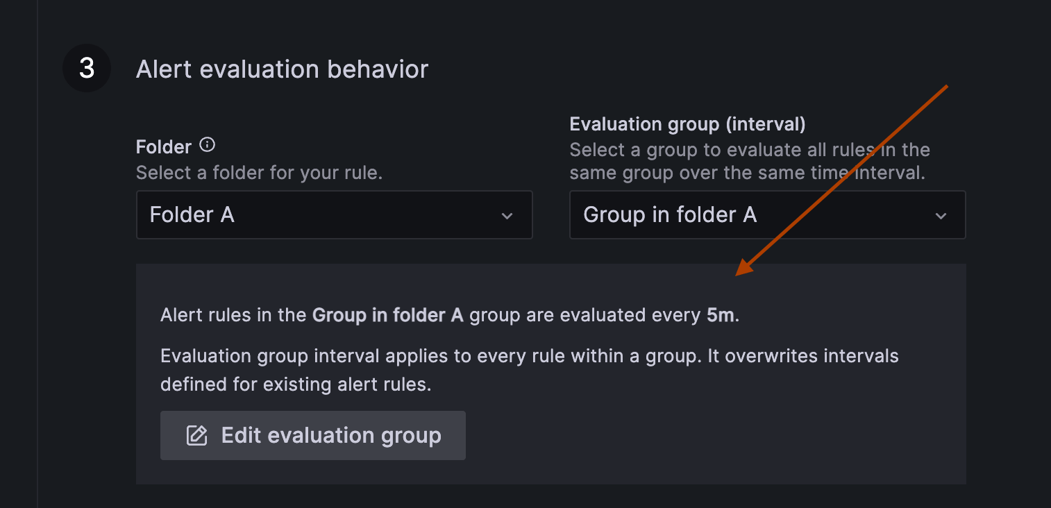Viewport: 1051px width, 508px height.
Task: Click the Evaluation group (interval) label
Action: [687, 124]
